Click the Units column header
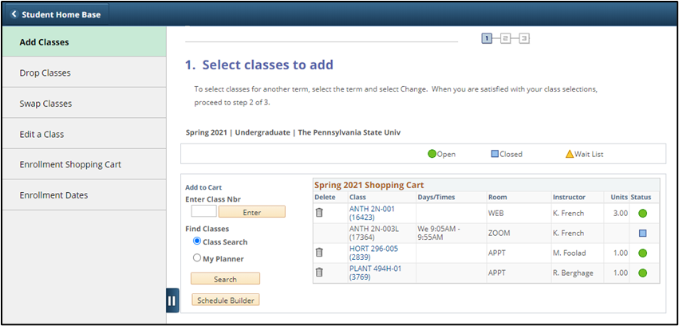This screenshot has width=679, height=326. [619, 197]
